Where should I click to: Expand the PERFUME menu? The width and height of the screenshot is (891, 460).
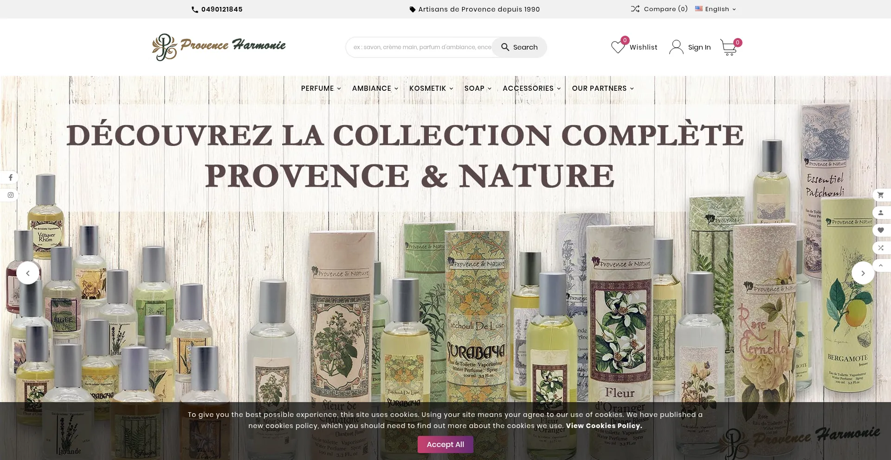coord(321,88)
